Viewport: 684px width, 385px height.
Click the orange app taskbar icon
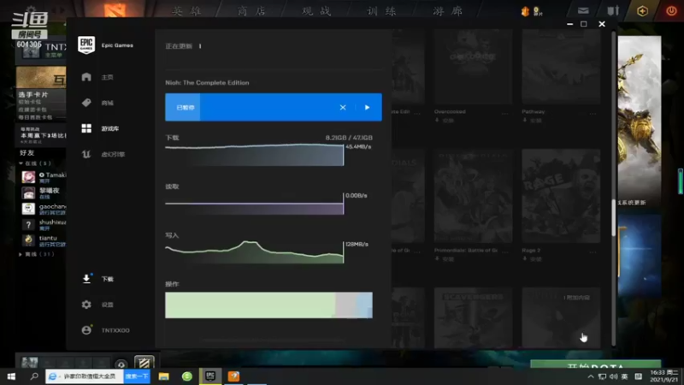[233, 376]
